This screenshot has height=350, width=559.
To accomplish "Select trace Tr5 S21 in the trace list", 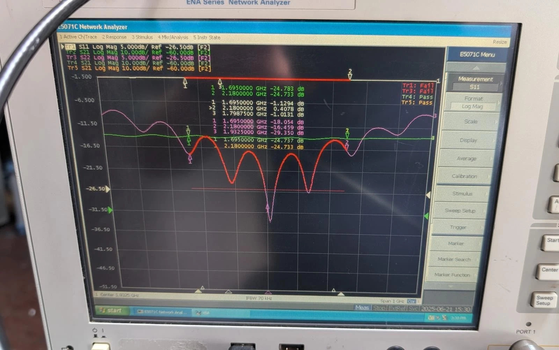I will (x=139, y=68).
